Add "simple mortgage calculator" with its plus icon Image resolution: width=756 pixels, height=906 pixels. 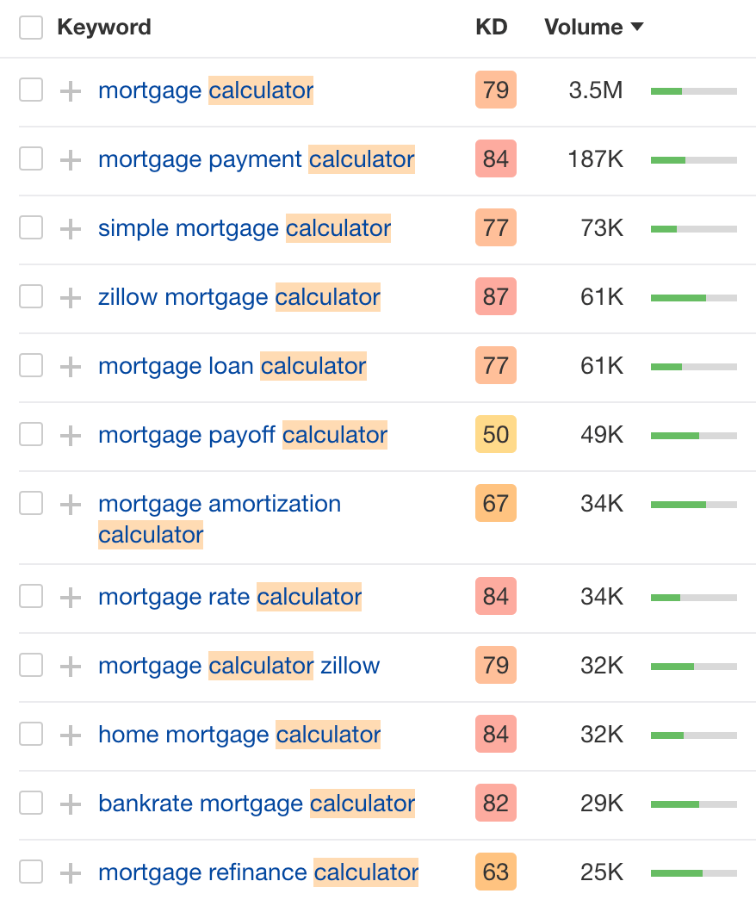tap(70, 228)
